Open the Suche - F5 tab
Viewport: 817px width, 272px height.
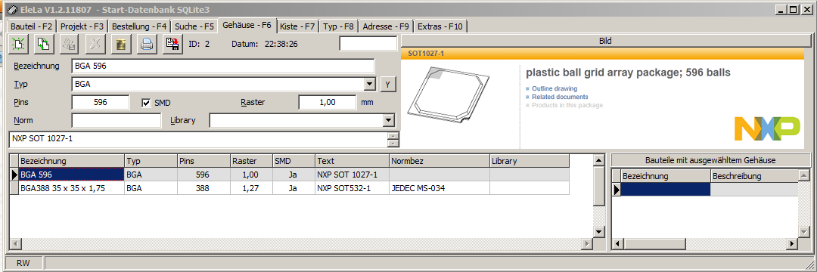pyautogui.click(x=194, y=26)
